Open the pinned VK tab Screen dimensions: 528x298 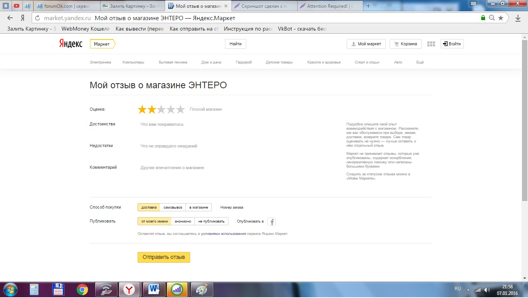[6, 6]
